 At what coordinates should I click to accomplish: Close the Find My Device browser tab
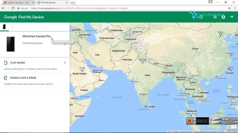(67, 3)
